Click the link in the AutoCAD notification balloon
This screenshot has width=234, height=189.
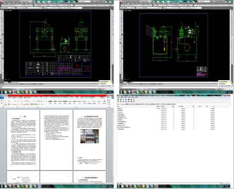point(106,86)
